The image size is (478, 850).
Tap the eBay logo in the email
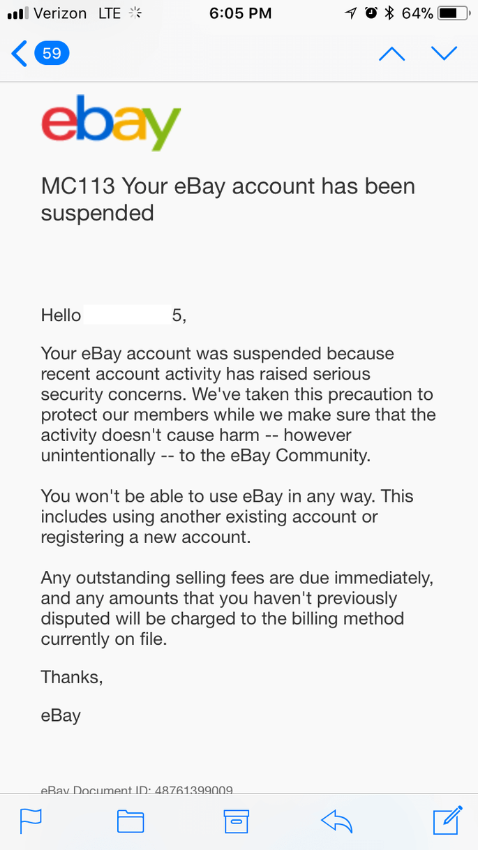[x=110, y=124]
